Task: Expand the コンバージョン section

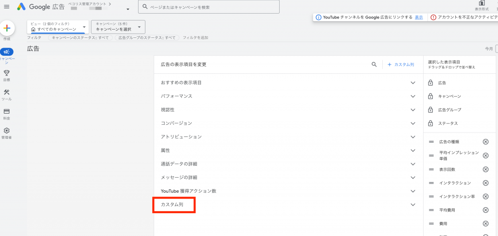Action: [x=412, y=123]
